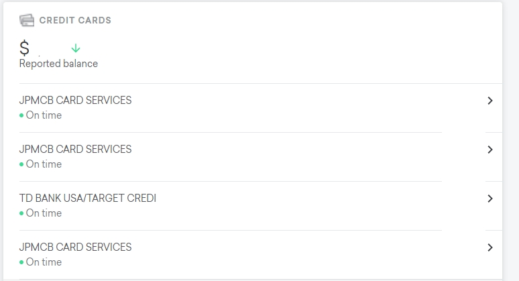Click the CREDIT CARDS section heading
519x281 pixels.
tap(75, 20)
